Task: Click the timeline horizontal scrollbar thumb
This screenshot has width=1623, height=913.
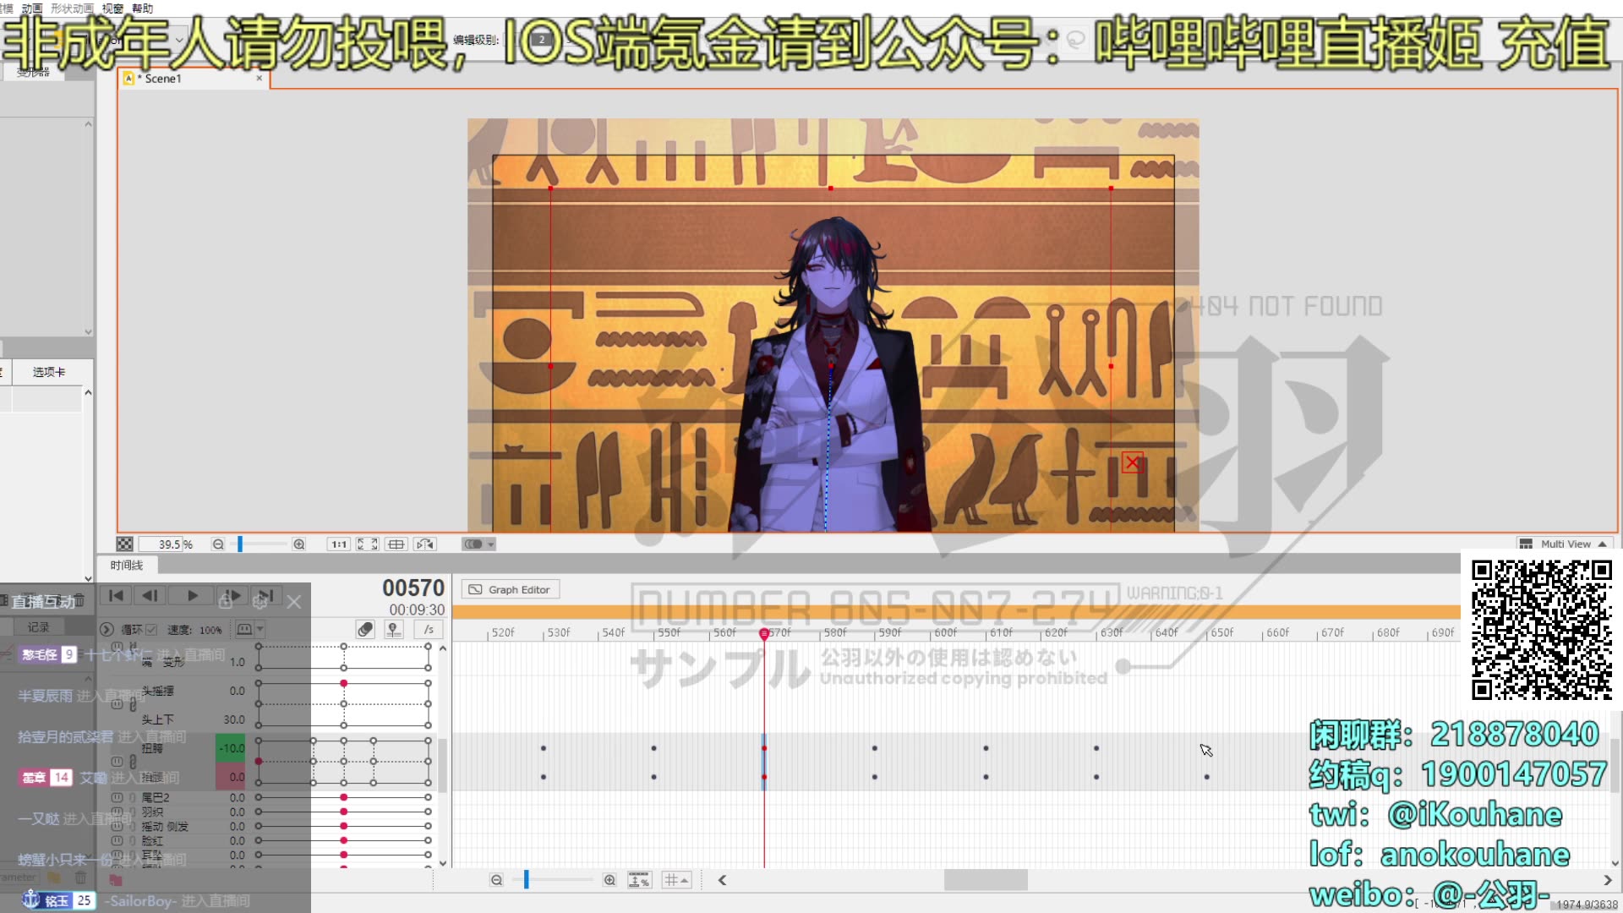Action: (x=986, y=880)
